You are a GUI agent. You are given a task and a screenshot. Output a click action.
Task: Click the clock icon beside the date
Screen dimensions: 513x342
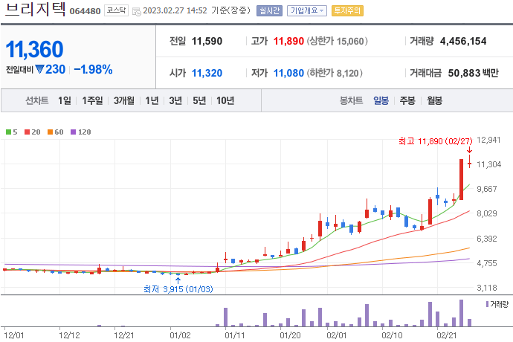tap(137, 11)
